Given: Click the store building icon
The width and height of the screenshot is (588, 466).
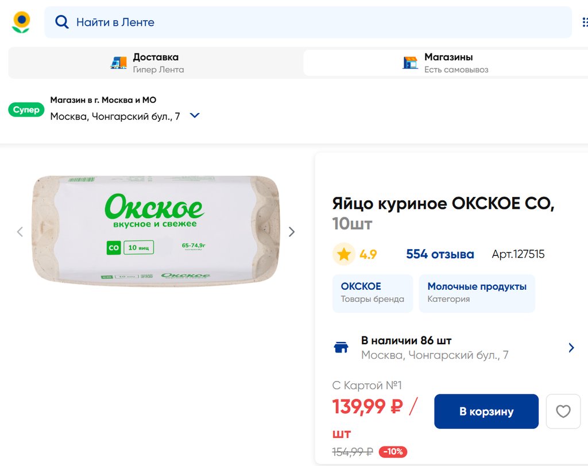Looking at the screenshot, I should [x=410, y=63].
